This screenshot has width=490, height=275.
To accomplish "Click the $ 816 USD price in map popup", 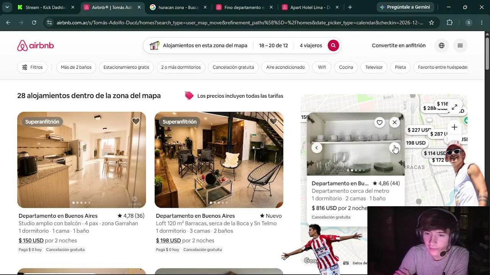I will click(x=324, y=208).
